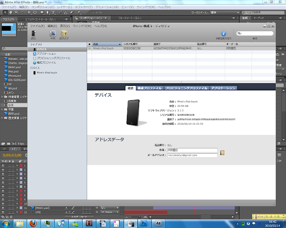The width and height of the screenshot is (286, 228).
Task: Select the Hand tool in After Effects
Action: (11, 12)
